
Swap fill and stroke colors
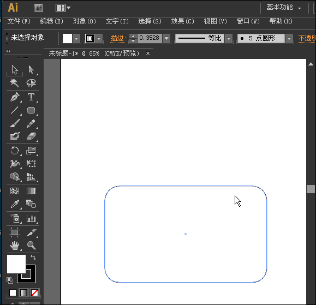33,257
